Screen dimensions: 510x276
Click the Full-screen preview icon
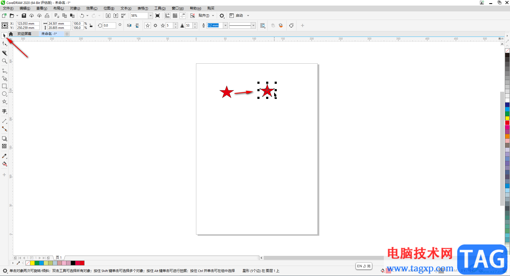158,16
